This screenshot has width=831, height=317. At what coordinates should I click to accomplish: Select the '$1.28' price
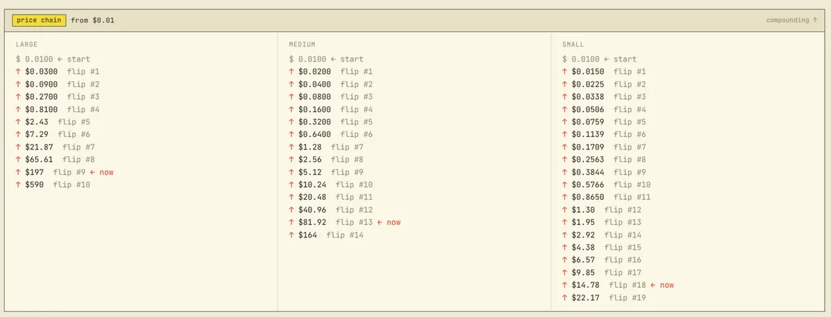coord(310,147)
